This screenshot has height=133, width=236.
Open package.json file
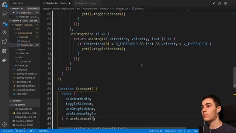(24, 82)
